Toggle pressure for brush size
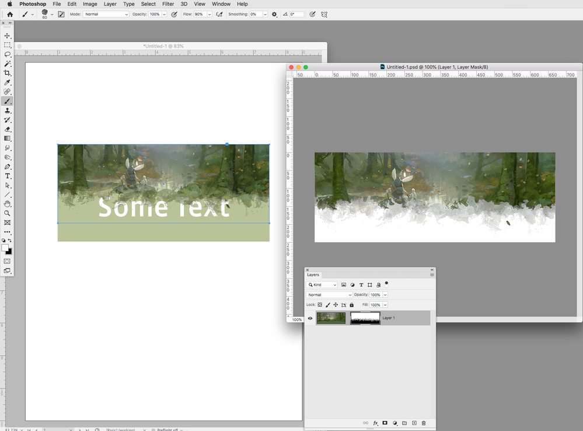Image resolution: width=583 pixels, height=431 pixels. (x=312, y=14)
